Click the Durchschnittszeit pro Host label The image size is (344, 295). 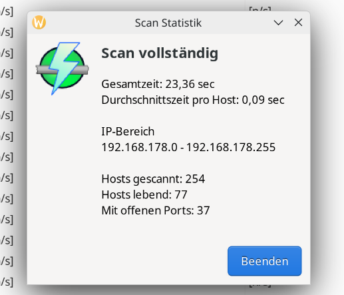click(x=170, y=100)
